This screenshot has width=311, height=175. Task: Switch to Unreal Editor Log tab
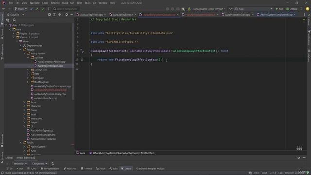26,158
